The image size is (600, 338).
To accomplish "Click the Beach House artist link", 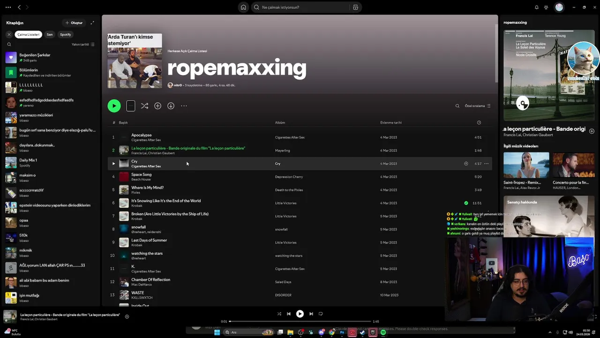I will [141, 179].
